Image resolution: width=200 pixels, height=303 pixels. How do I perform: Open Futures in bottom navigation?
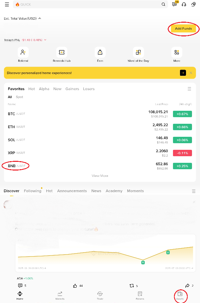[x=140, y=295]
